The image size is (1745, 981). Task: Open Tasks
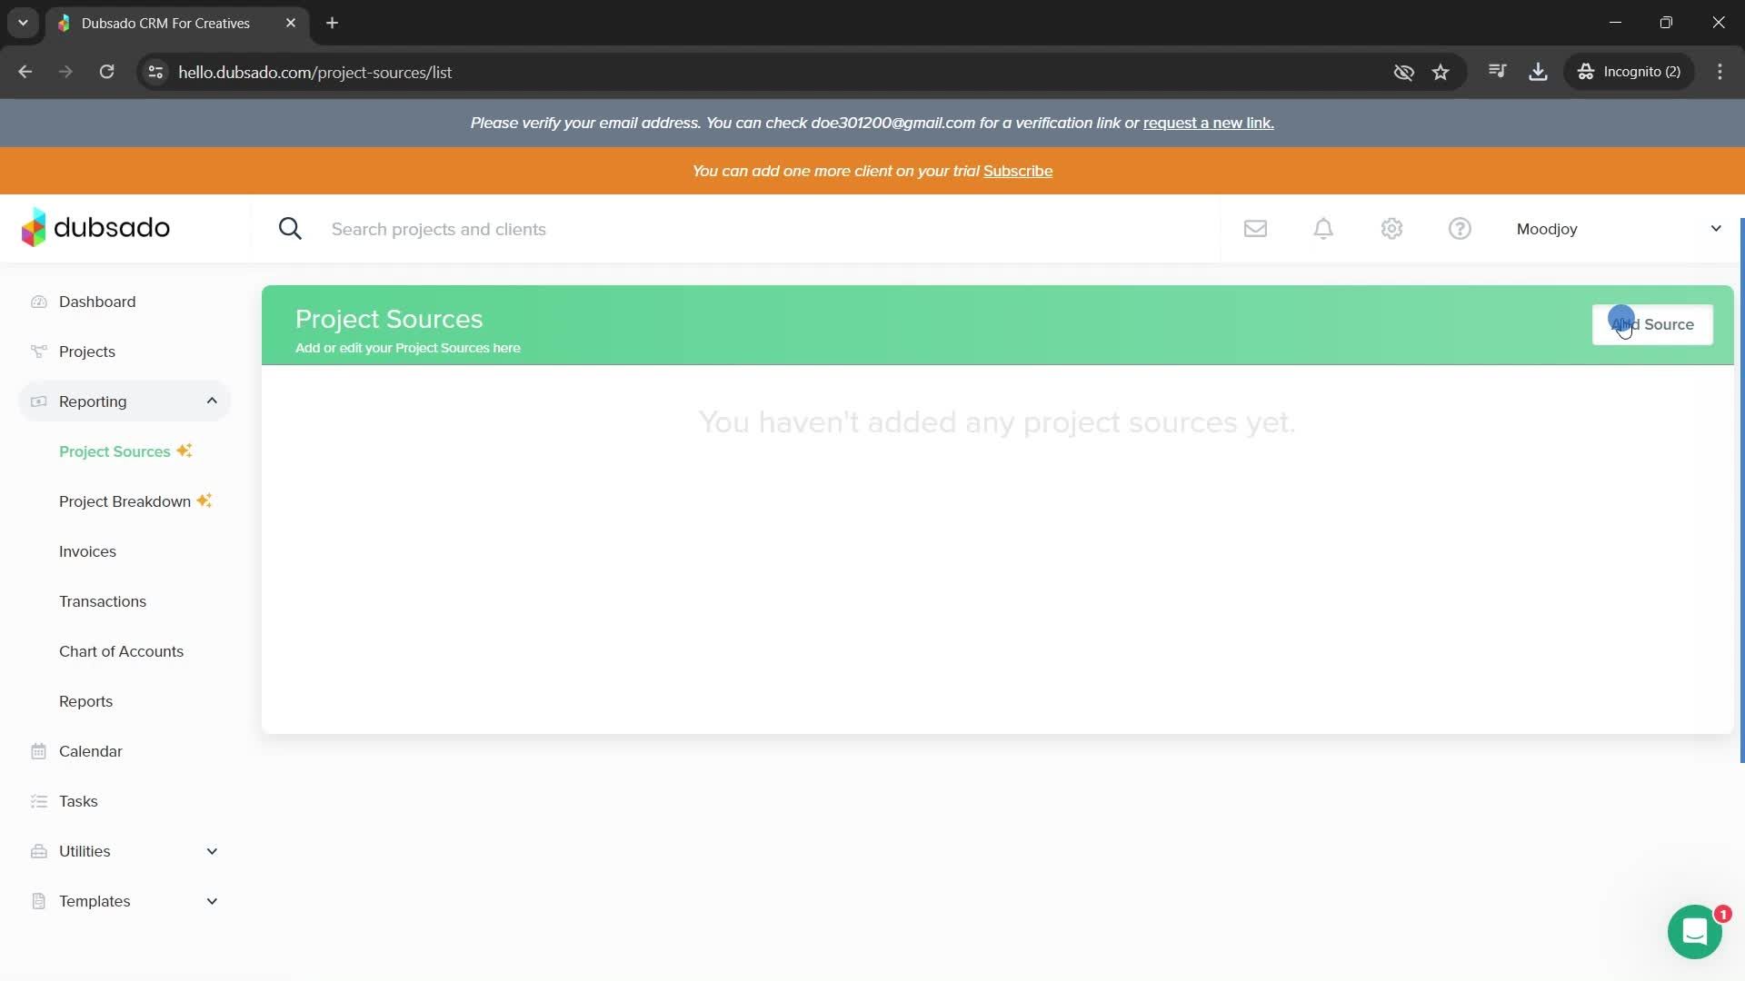[78, 801]
